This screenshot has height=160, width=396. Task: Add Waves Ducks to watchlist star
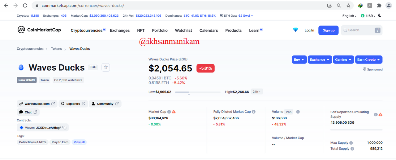click(106, 67)
